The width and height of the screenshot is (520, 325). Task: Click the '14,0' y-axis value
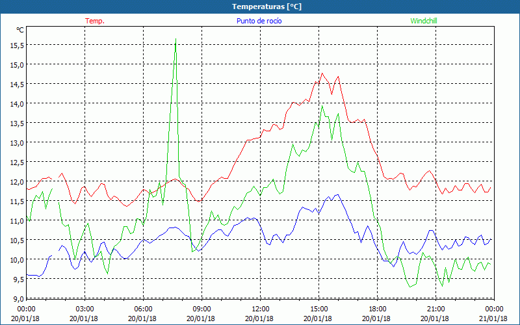pyautogui.click(x=17, y=105)
